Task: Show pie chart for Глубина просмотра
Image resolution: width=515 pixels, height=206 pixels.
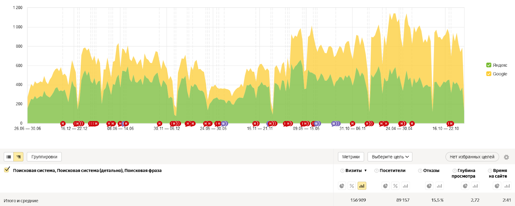Action: (x=465, y=186)
